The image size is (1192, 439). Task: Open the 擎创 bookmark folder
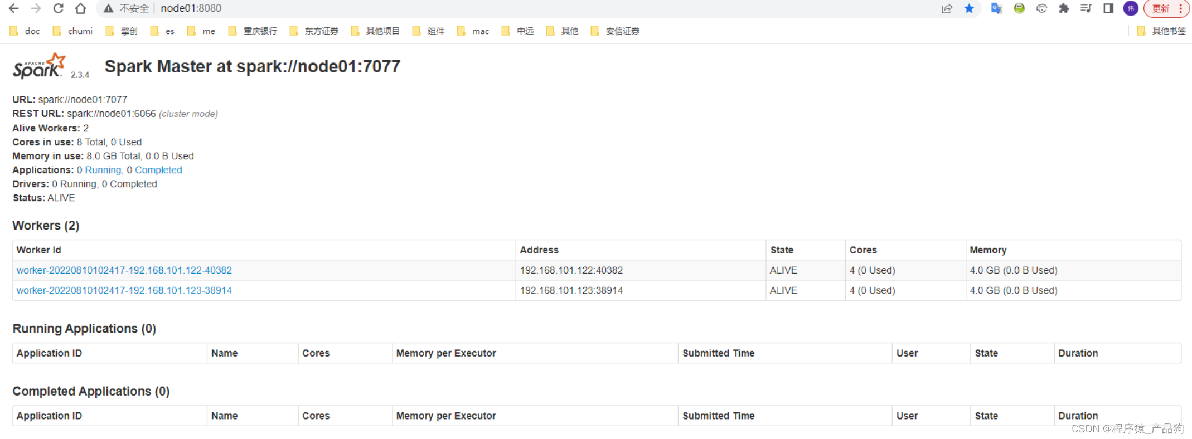coord(122,31)
